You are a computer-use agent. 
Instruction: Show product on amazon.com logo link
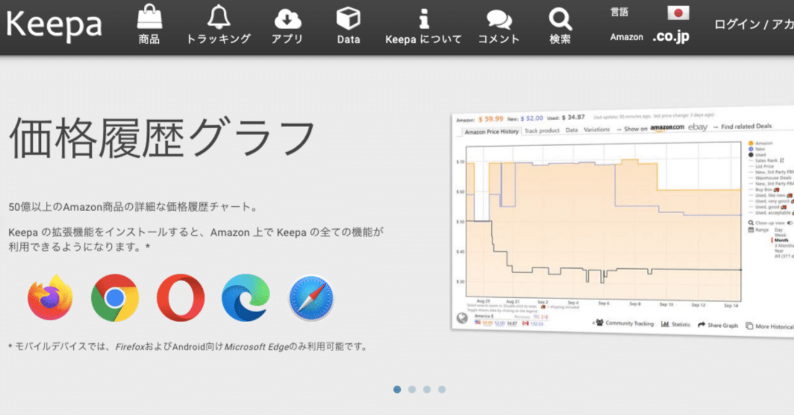coord(667,128)
